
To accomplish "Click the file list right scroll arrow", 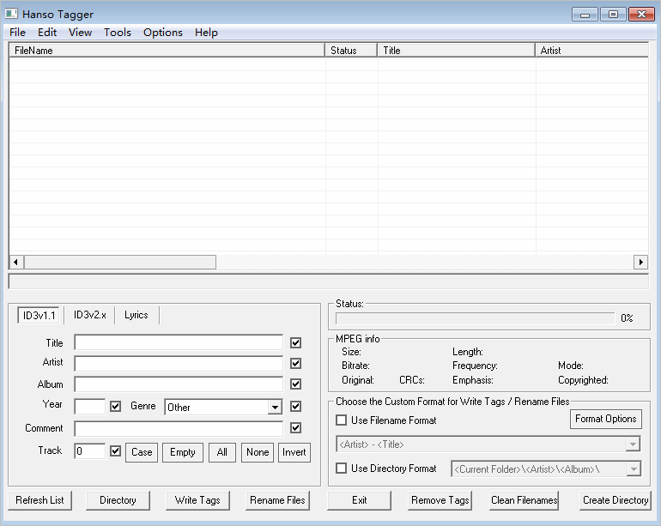I will [x=640, y=262].
